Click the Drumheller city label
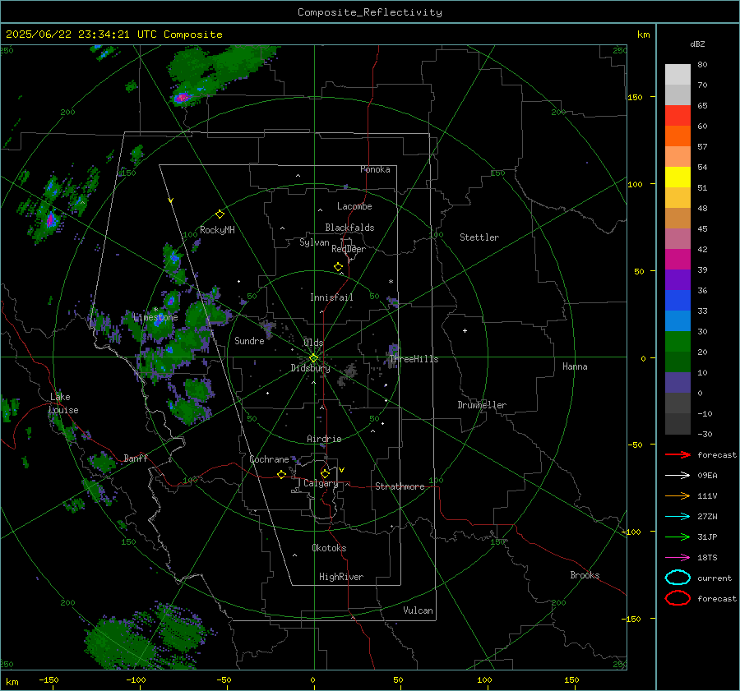This screenshot has width=740, height=691. 482,405
